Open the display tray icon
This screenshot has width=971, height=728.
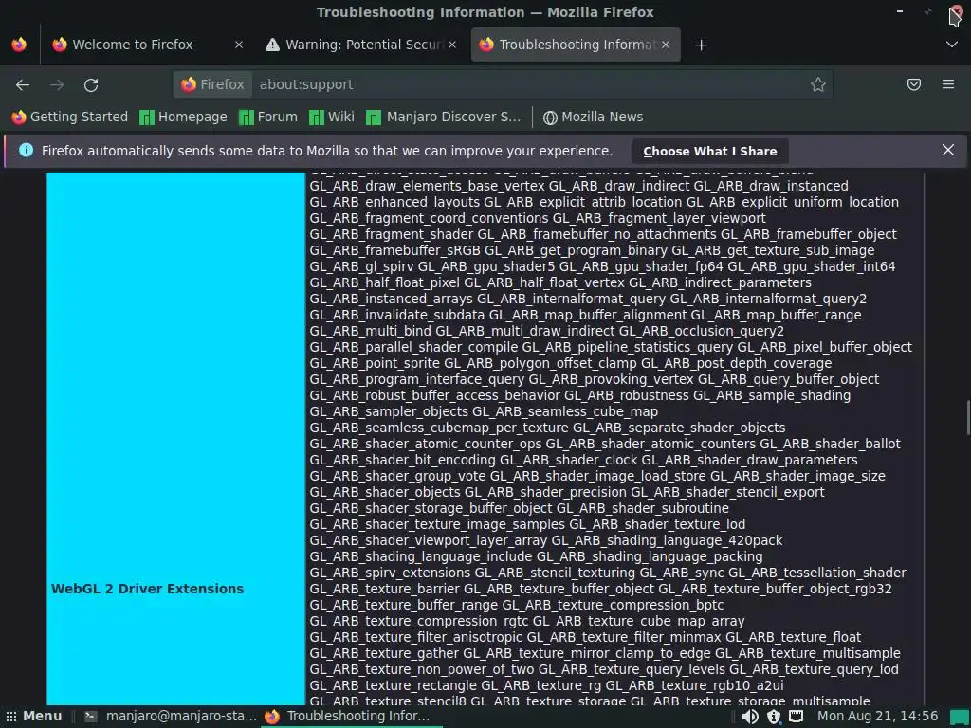pos(796,717)
